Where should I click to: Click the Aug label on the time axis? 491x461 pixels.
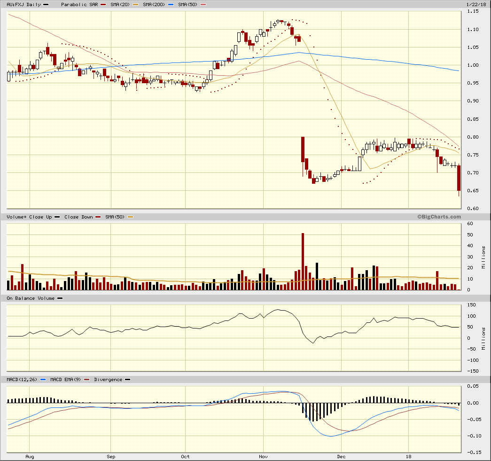tap(30, 457)
